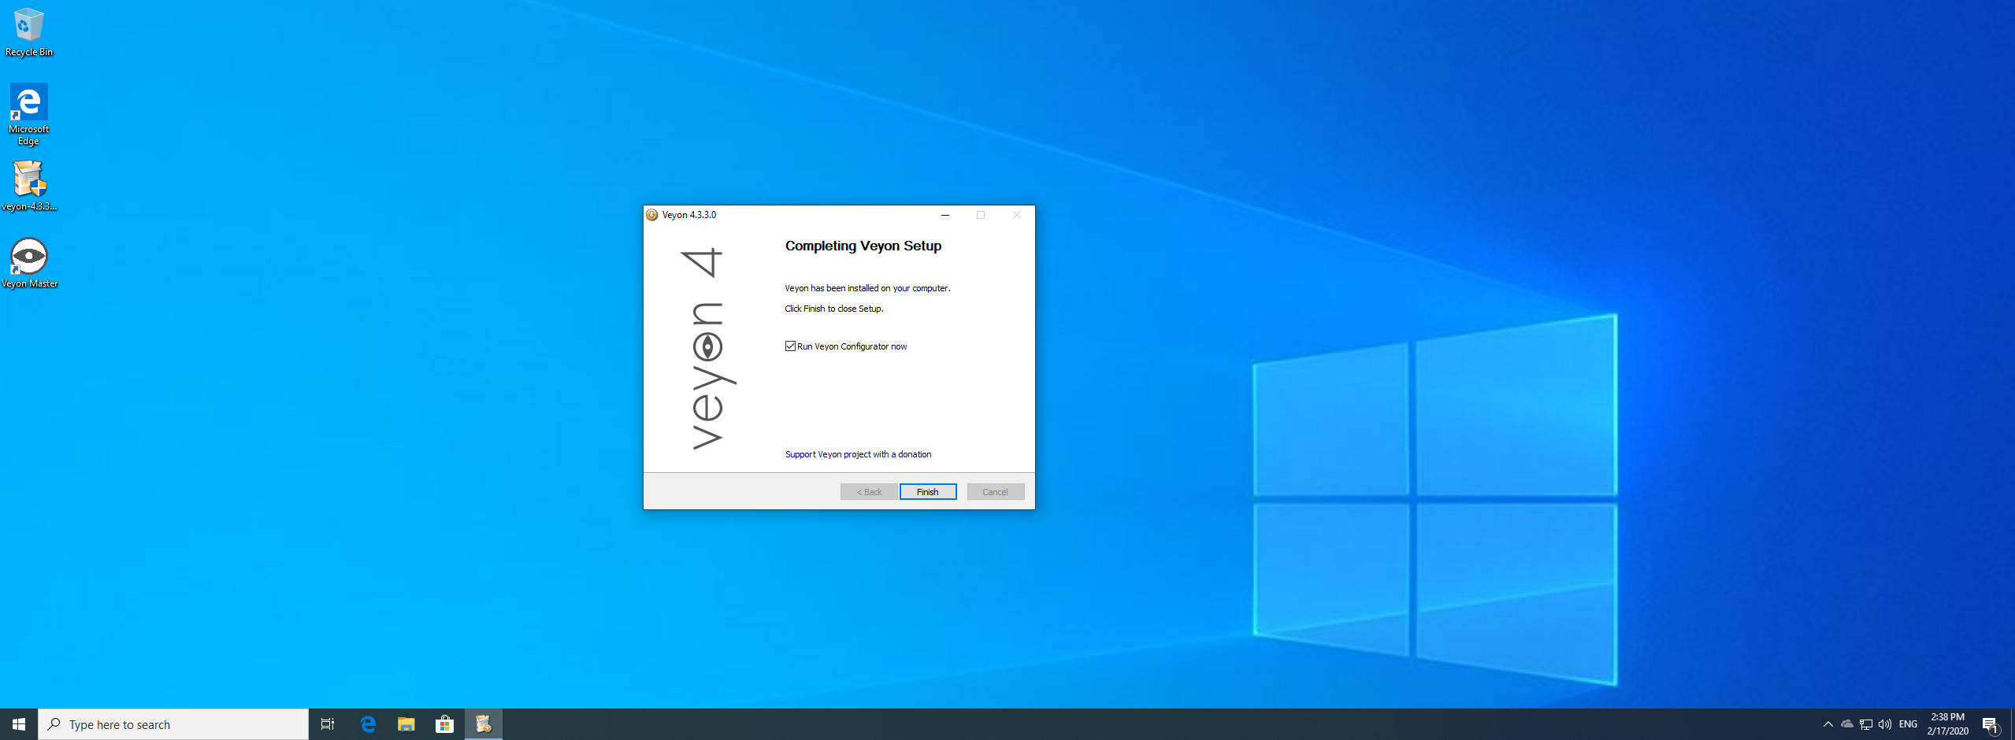The image size is (2015, 740).
Task: Minimize the Veyon 4.3.3.0 setup window
Action: [x=945, y=215]
